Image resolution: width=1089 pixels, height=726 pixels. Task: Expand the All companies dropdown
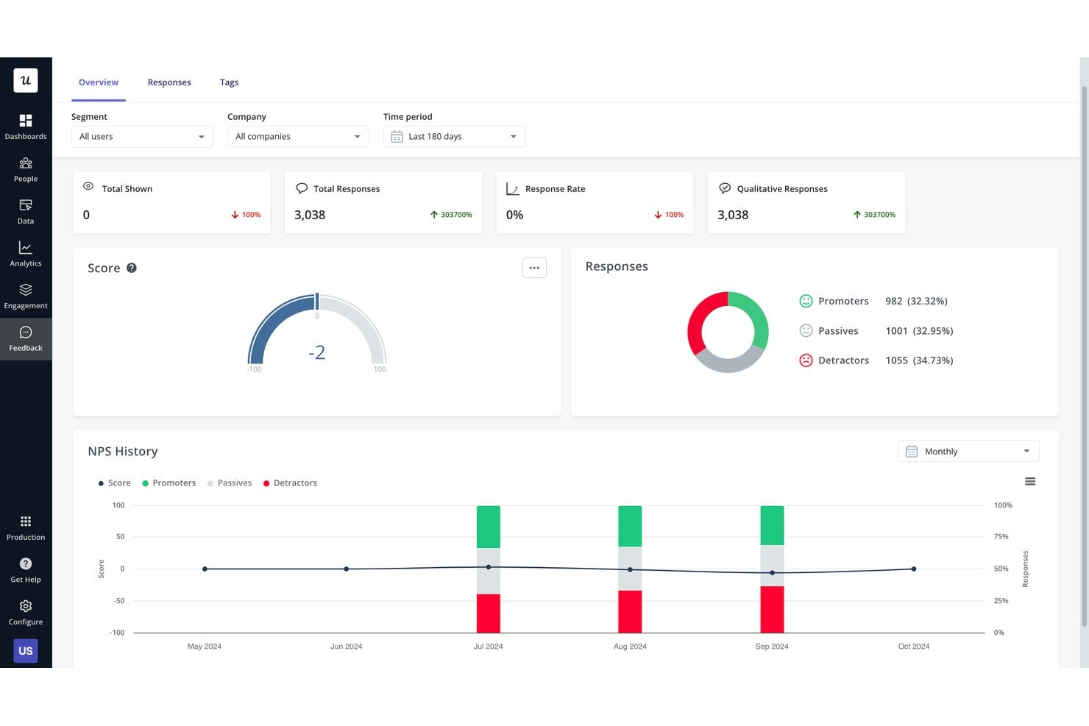click(x=298, y=137)
